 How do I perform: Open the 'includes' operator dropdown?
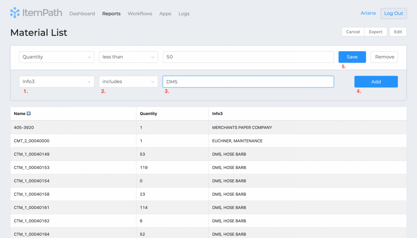tap(128, 82)
